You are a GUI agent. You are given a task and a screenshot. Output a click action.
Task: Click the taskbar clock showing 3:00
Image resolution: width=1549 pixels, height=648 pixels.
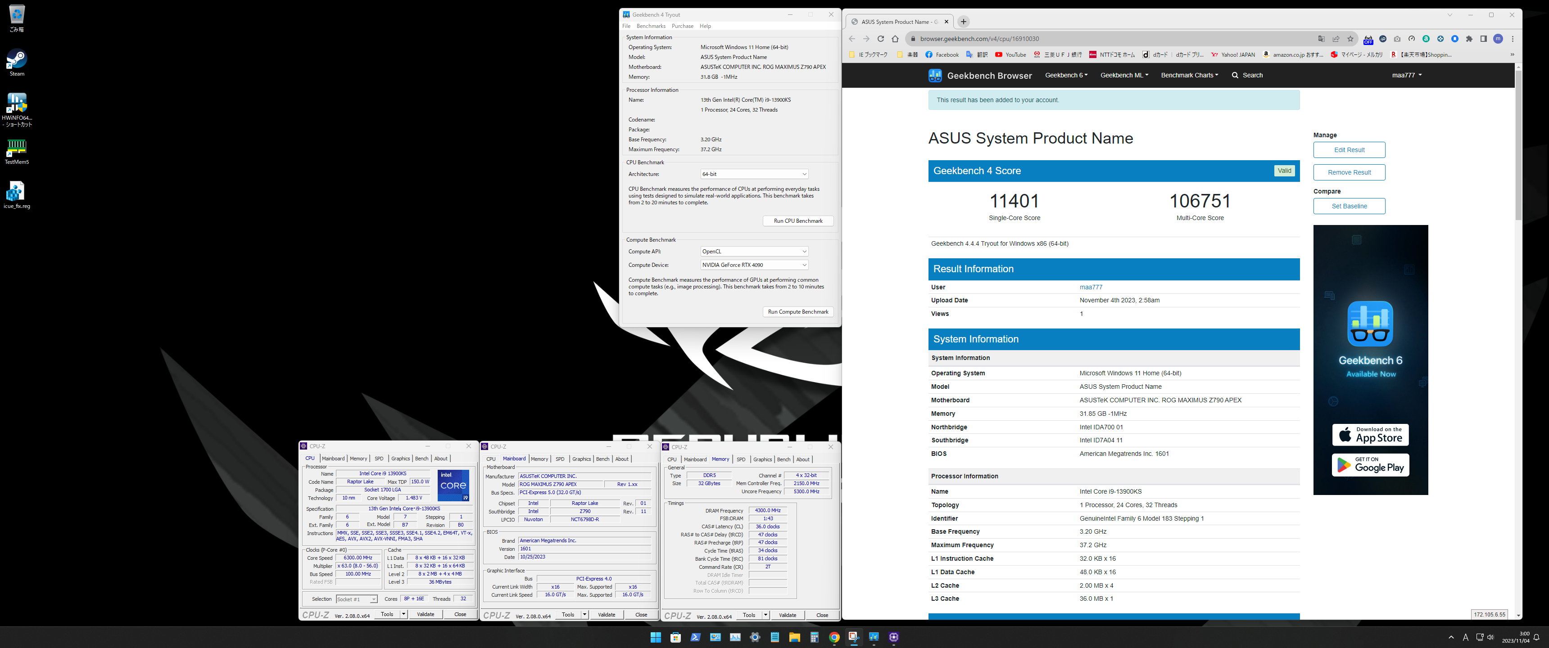pyautogui.click(x=1515, y=637)
